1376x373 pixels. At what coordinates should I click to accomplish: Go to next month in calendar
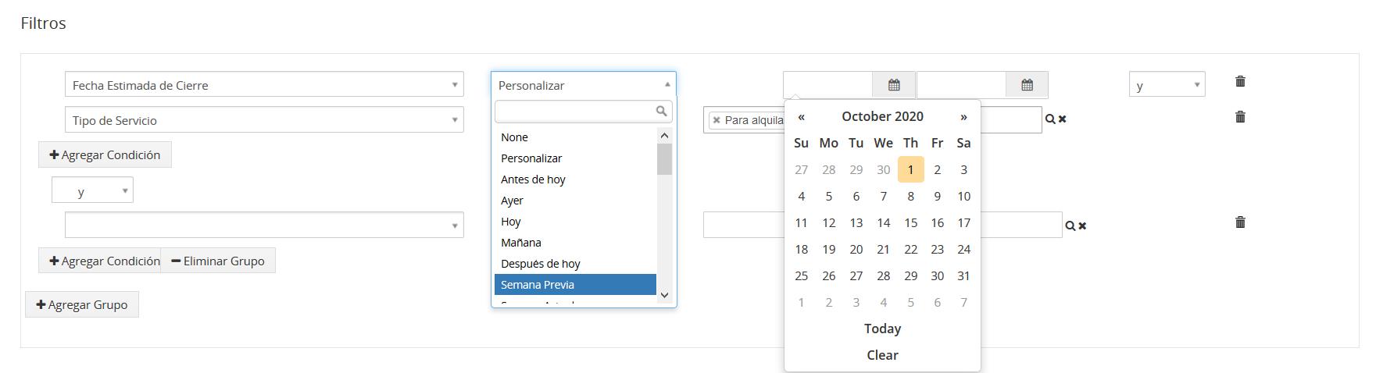tap(963, 117)
